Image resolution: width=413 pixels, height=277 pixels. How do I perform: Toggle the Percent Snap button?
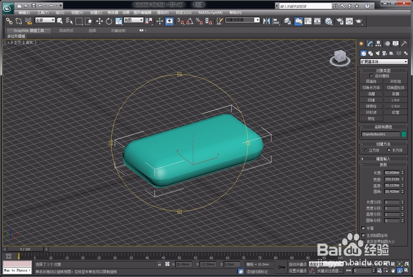click(199, 21)
